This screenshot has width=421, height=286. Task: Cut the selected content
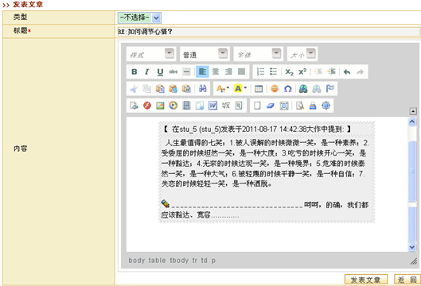[134, 88]
